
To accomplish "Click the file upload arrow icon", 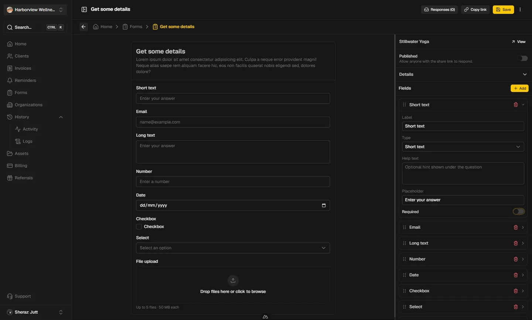I will (233, 280).
